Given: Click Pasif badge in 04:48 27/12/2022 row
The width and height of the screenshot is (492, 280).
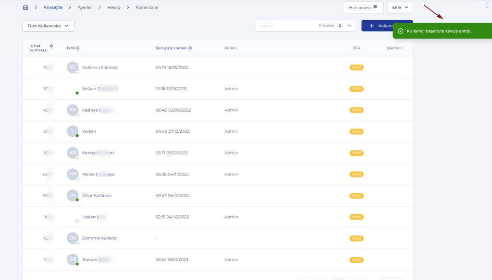Looking at the screenshot, I should (357, 131).
